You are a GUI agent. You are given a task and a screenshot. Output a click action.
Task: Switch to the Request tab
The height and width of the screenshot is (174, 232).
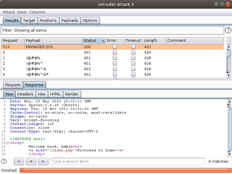pos(13,85)
